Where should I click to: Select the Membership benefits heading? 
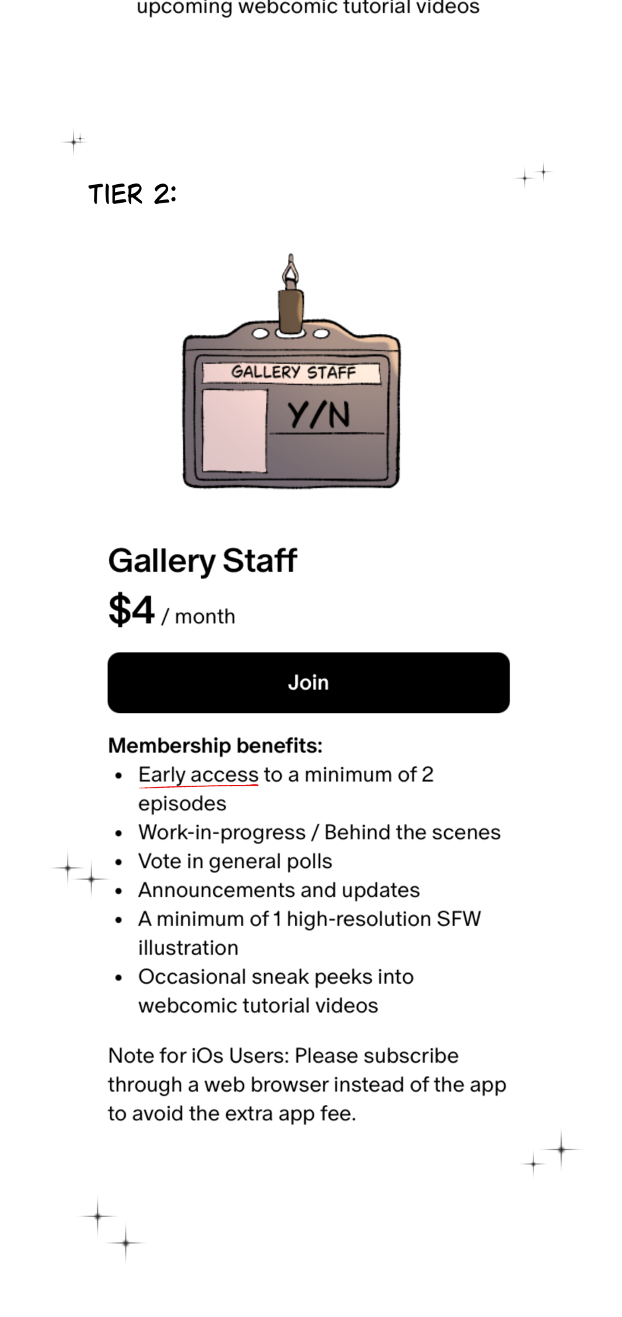[x=215, y=746]
